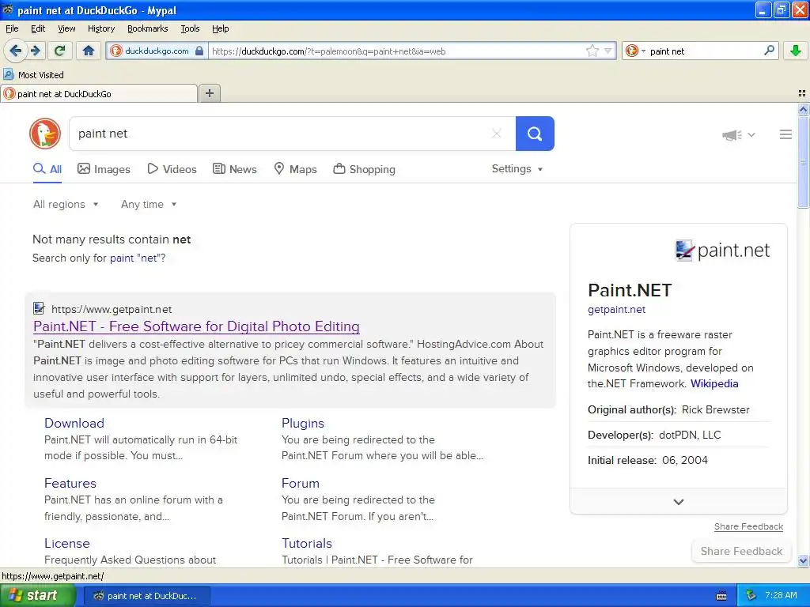The width and height of the screenshot is (810, 607).
Task: Open the browser Home page icon
Action: tap(89, 51)
